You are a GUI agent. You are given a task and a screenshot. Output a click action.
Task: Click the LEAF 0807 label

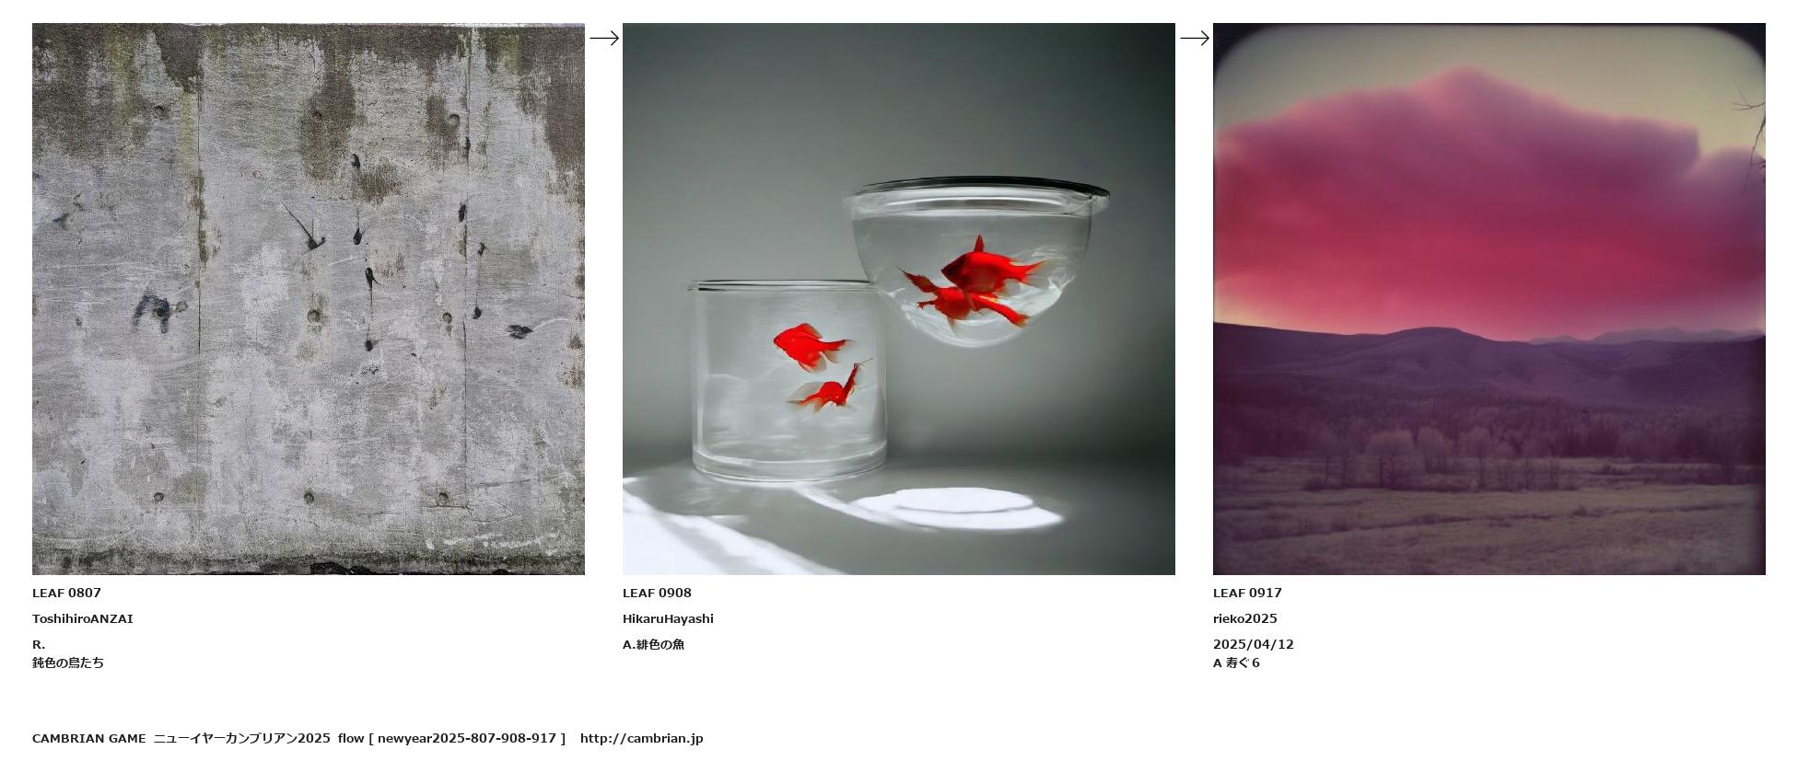[x=66, y=593]
